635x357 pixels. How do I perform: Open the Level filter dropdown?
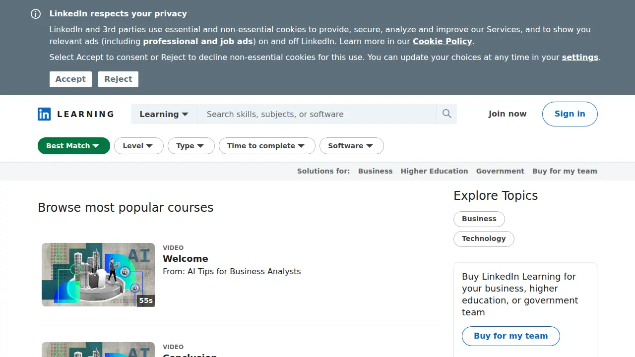coord(139,146)
